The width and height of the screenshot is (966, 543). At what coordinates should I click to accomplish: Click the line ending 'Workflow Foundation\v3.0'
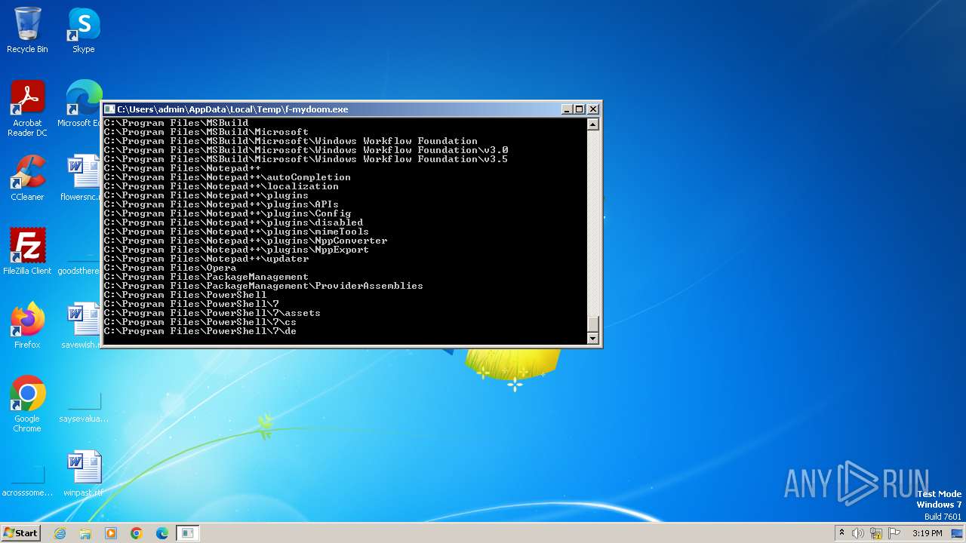[x=306, y=150]
